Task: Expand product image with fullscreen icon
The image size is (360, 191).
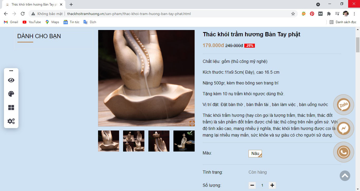Action: point(192,123)
